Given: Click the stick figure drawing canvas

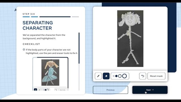Looking at the screenshot, I should (130, 39).
